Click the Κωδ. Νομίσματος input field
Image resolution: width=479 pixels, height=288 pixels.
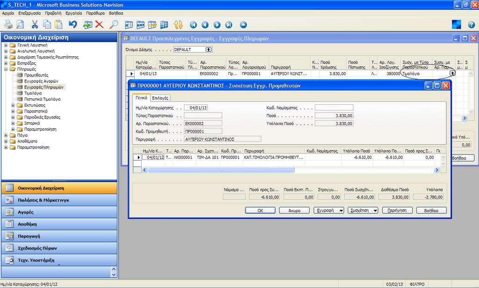pyautogui.click(x=334, y=108)
